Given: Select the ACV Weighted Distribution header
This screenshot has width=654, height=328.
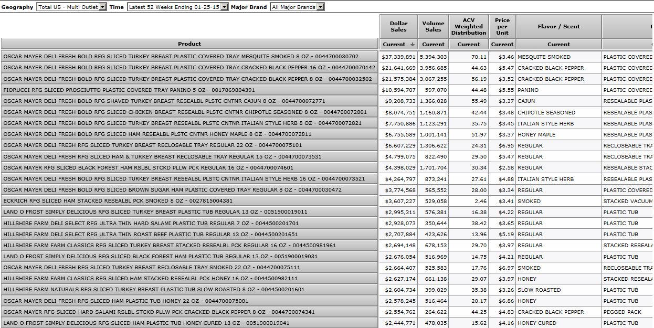Looking at the screenshot, I should [x=468, y=26].
